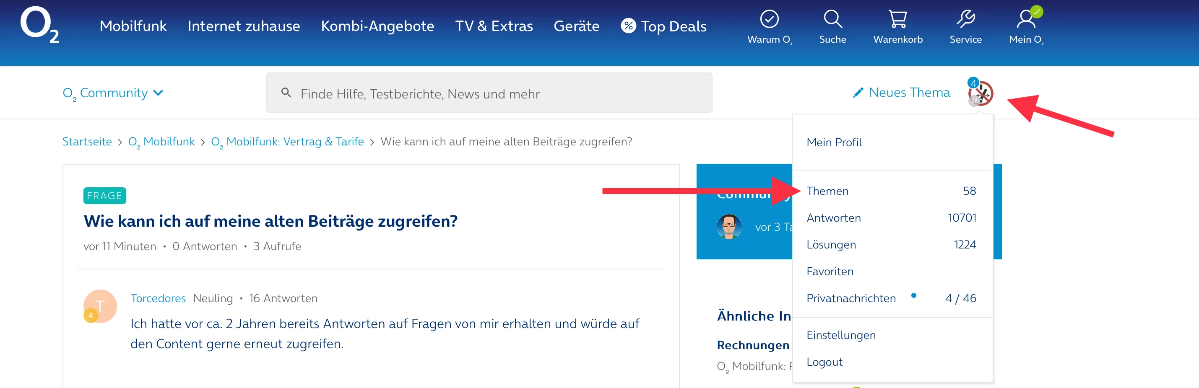The width and height of the screenshot is (1199, 388).
Task: Select Themen in profile menu
Action: click(x=827, y=191)
